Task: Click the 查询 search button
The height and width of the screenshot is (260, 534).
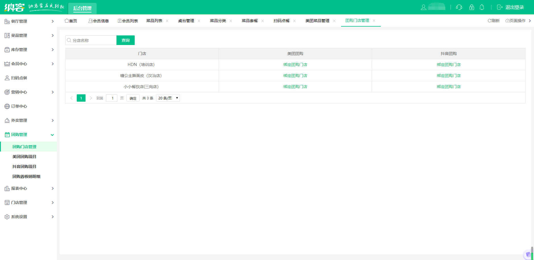Action: coord(126,40)
